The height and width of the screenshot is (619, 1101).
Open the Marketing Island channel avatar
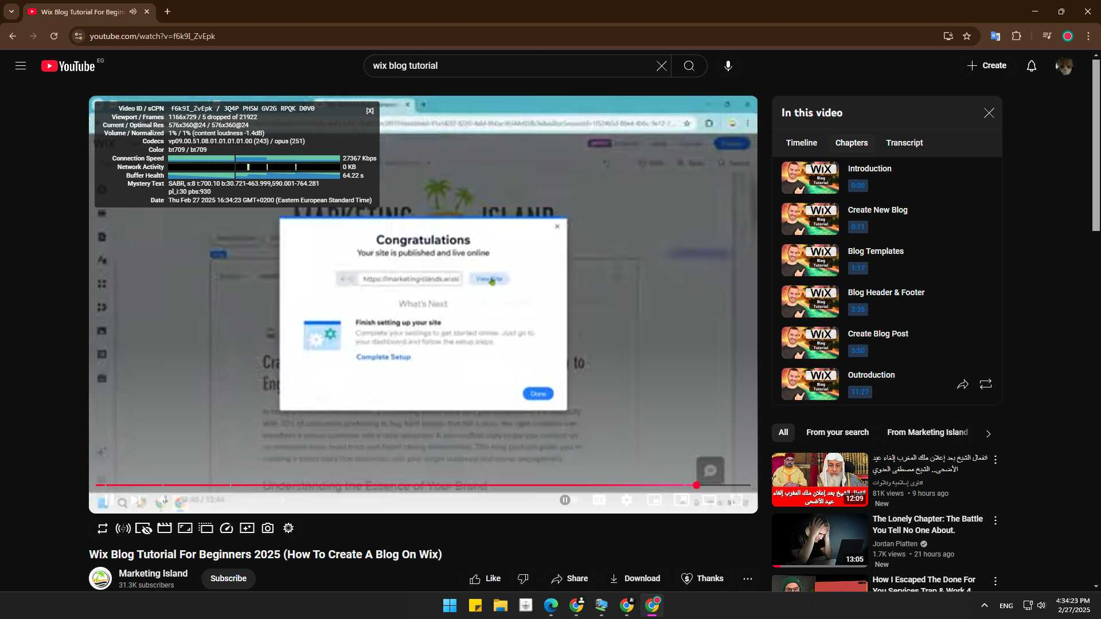(x=100, y=578)
